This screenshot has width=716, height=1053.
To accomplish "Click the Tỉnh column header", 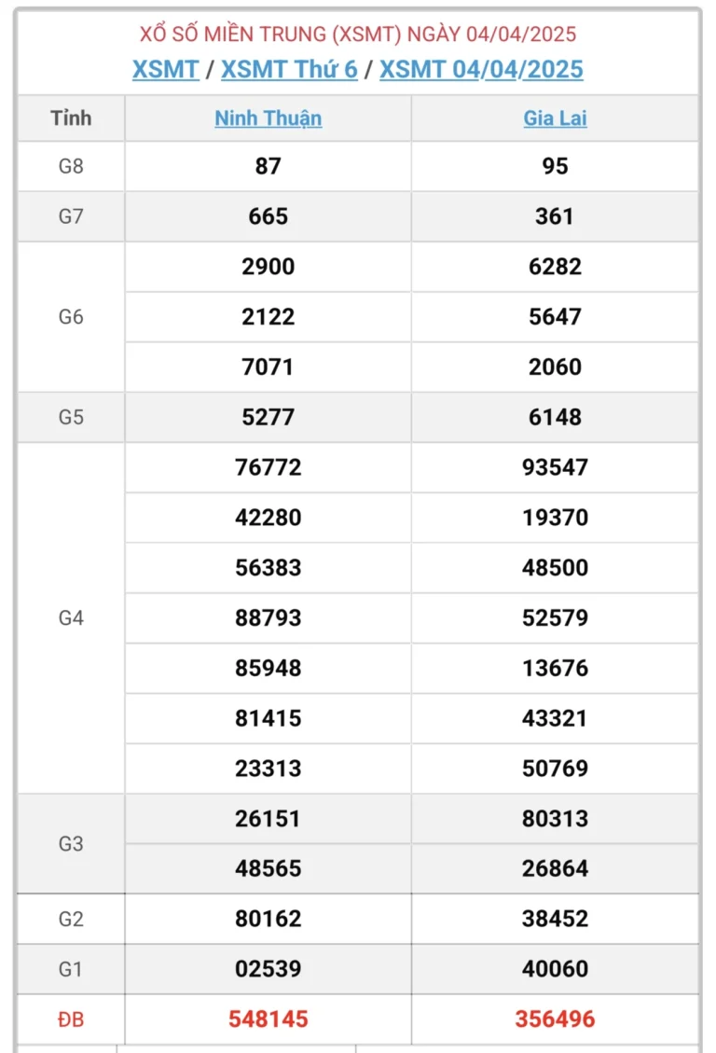I will pyautogui.click(x=71, y=118).
